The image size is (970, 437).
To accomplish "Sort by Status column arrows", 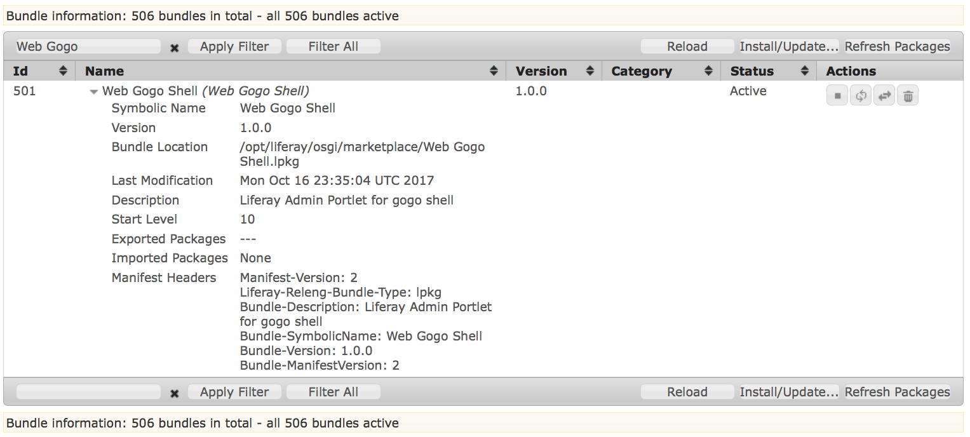I will (x=804, y=71).
